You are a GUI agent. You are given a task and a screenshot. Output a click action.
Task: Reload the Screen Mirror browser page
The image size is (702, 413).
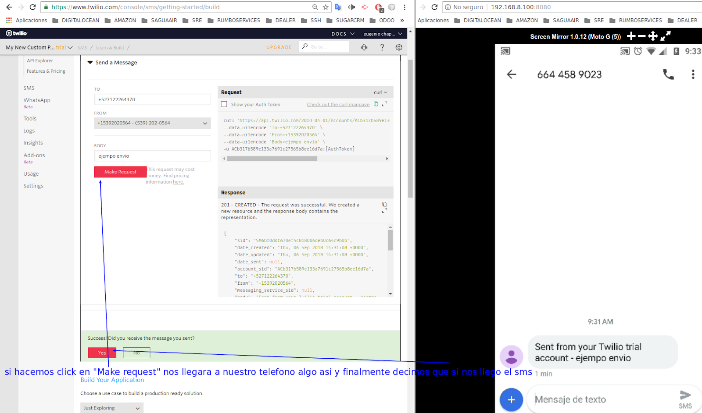click(434, 7)
